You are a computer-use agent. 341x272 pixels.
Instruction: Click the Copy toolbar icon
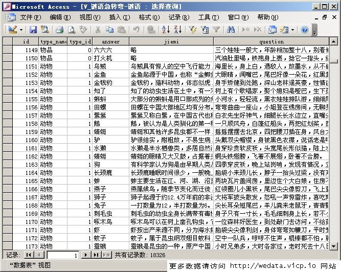(x=109, y=30)
